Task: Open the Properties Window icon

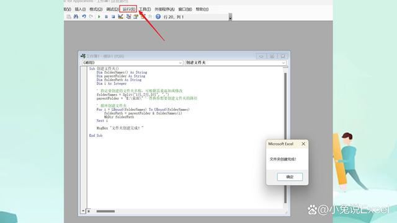Action: coord(136,17)
